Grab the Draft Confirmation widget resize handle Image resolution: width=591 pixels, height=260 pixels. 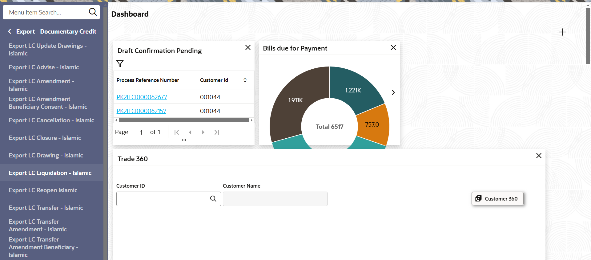tap(184, 140)
